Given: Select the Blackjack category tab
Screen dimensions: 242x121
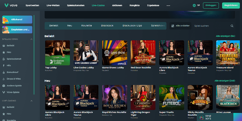Looking at the screenshot, I should [x=107, y=26].
